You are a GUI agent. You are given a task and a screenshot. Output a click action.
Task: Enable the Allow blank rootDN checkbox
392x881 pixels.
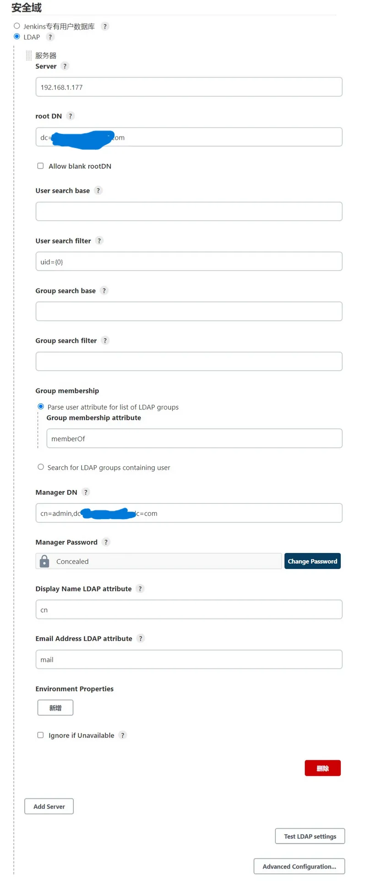[x=40, y=166]
